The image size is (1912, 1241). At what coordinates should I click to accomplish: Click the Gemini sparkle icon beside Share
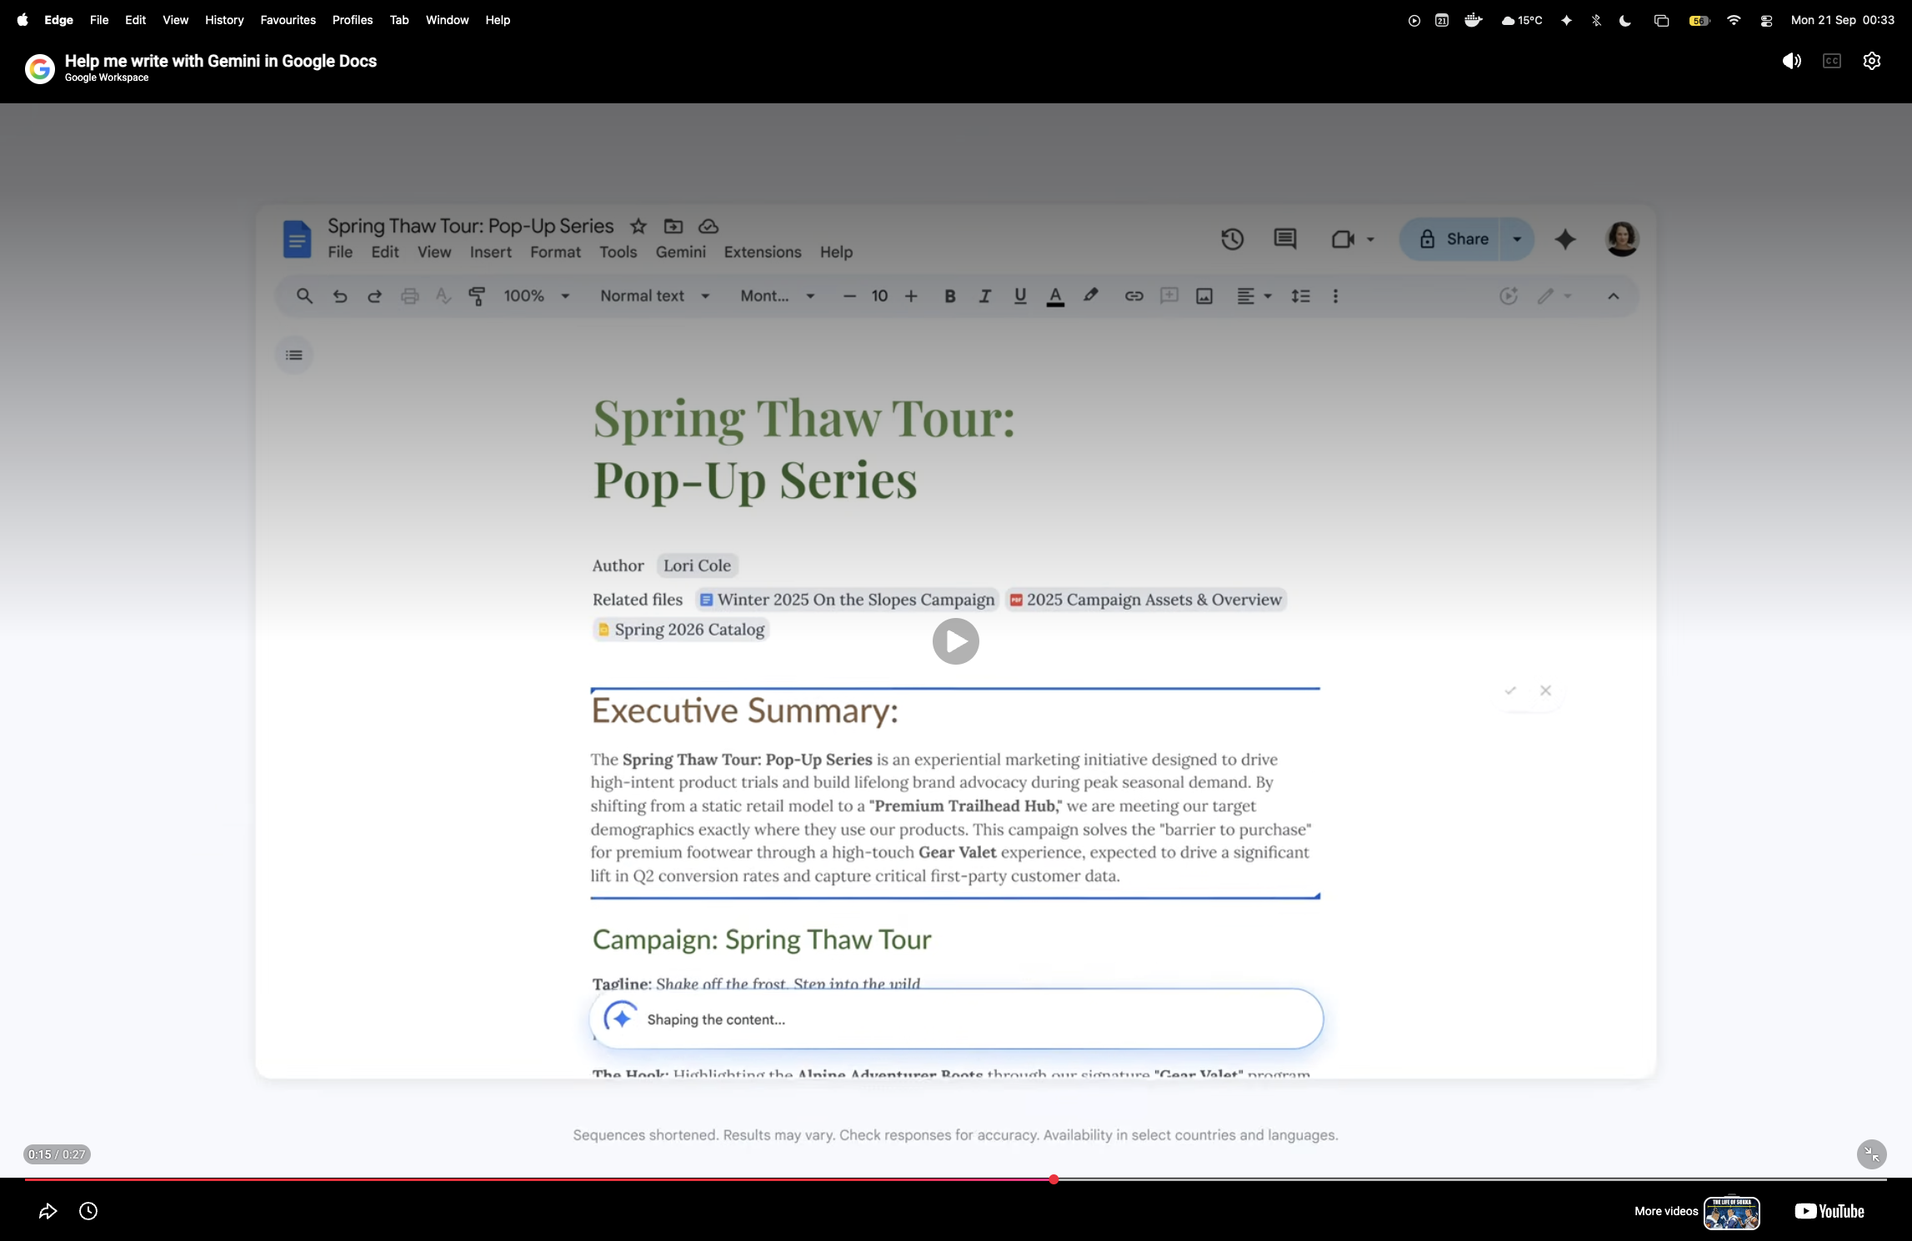[1565, 239]
